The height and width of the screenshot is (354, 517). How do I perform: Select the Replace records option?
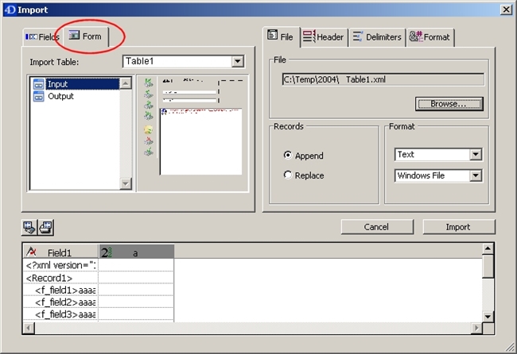point(288,175)
